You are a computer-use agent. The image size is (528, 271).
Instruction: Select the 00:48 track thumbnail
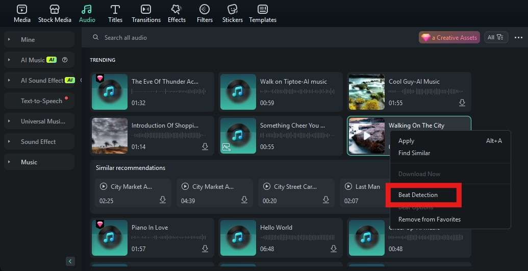(x=367, y=238)
